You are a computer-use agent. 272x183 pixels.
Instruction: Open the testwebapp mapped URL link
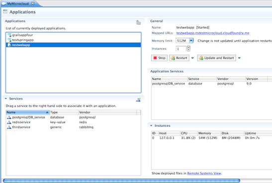point(213,33)
